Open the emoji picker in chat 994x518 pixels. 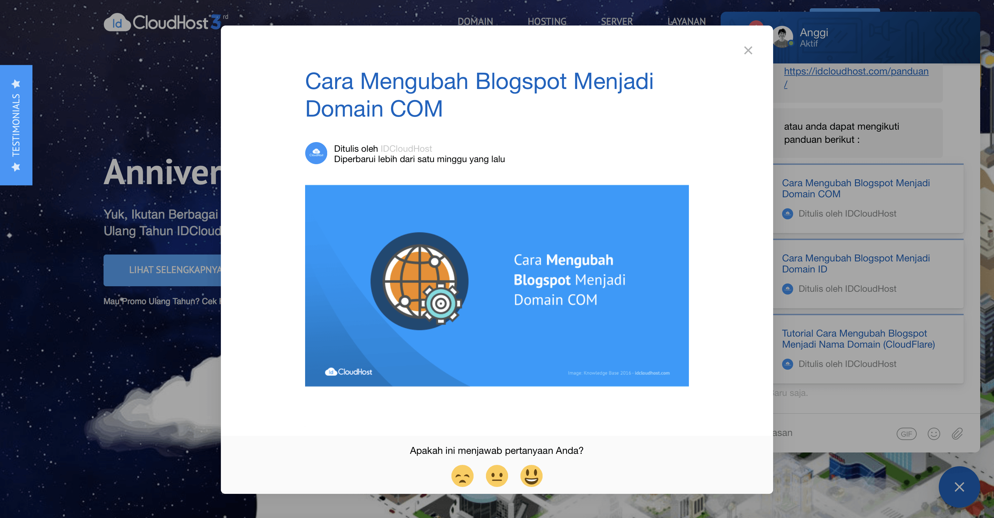[933, 434]
